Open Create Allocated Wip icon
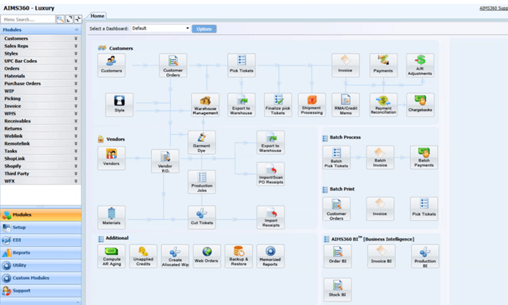This screenshot has height=305, width=508. click(175, 256)
